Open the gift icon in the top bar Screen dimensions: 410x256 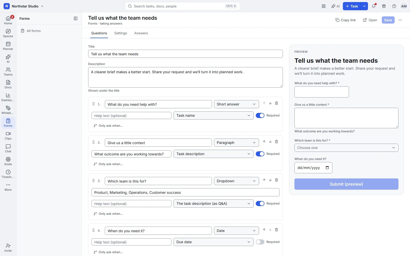[x=384, y=6]
